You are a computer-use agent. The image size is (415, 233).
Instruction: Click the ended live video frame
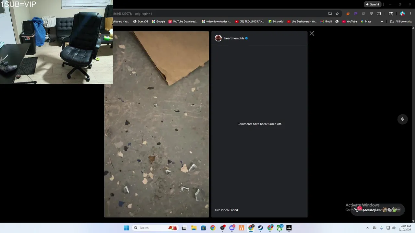tap(157, 124)
